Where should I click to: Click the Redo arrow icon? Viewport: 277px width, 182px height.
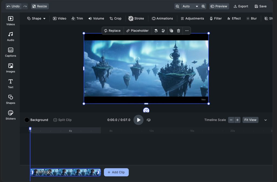click(x=25, y=6)
